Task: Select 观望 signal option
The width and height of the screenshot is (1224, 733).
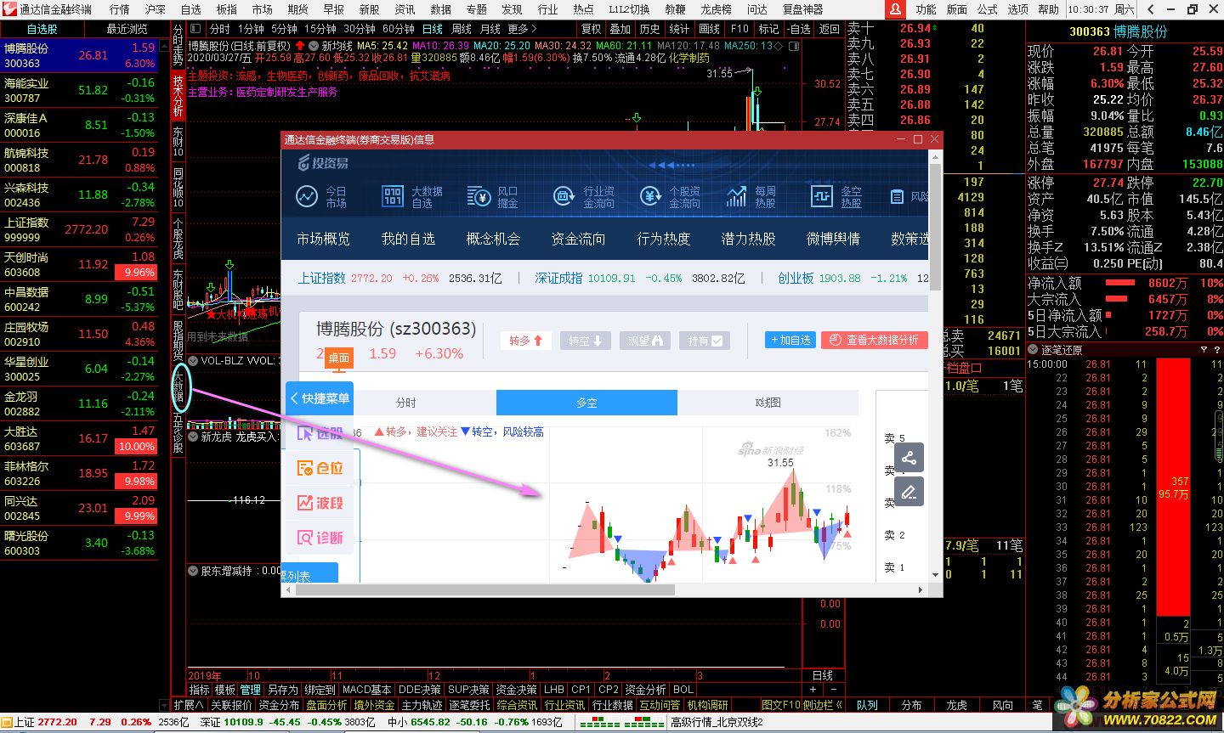Action: point(644,341)
